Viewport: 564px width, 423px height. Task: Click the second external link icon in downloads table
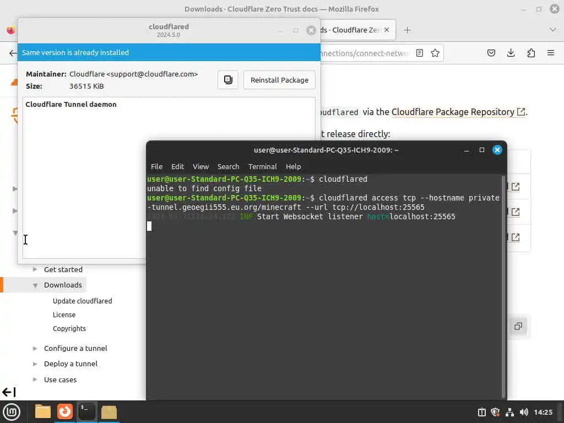[516, 212]
